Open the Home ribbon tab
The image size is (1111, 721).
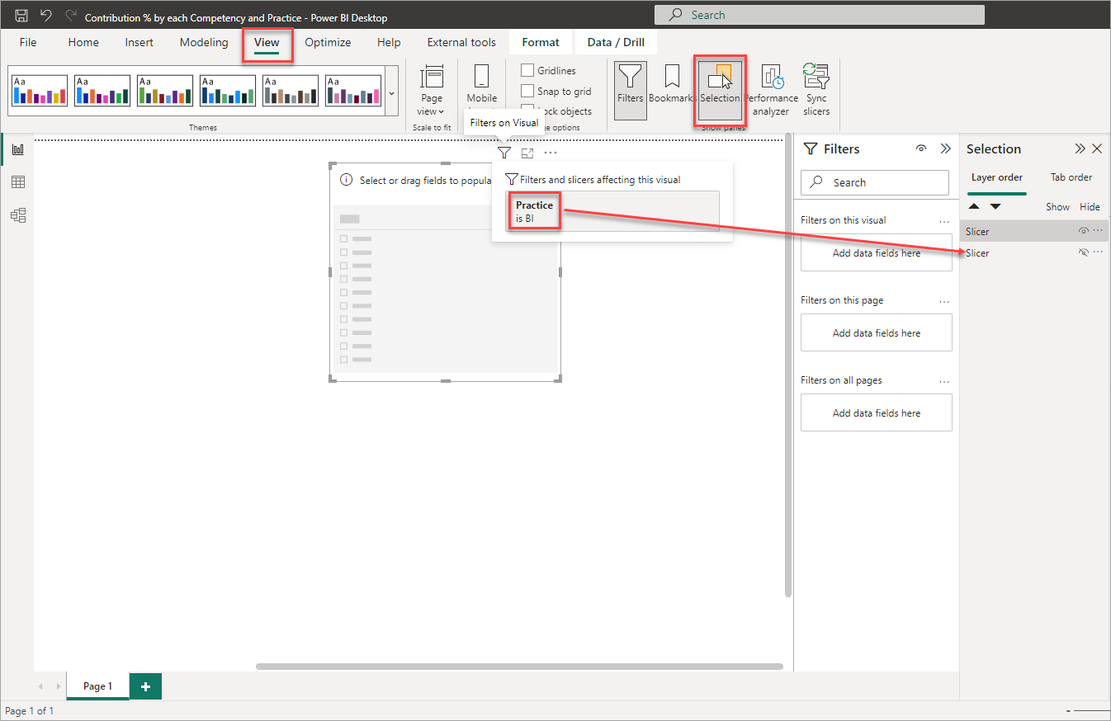83,42
